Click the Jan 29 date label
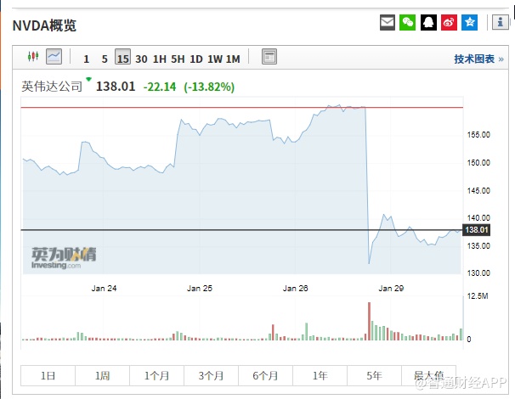The image size is (515, 399). click(391, 289)
